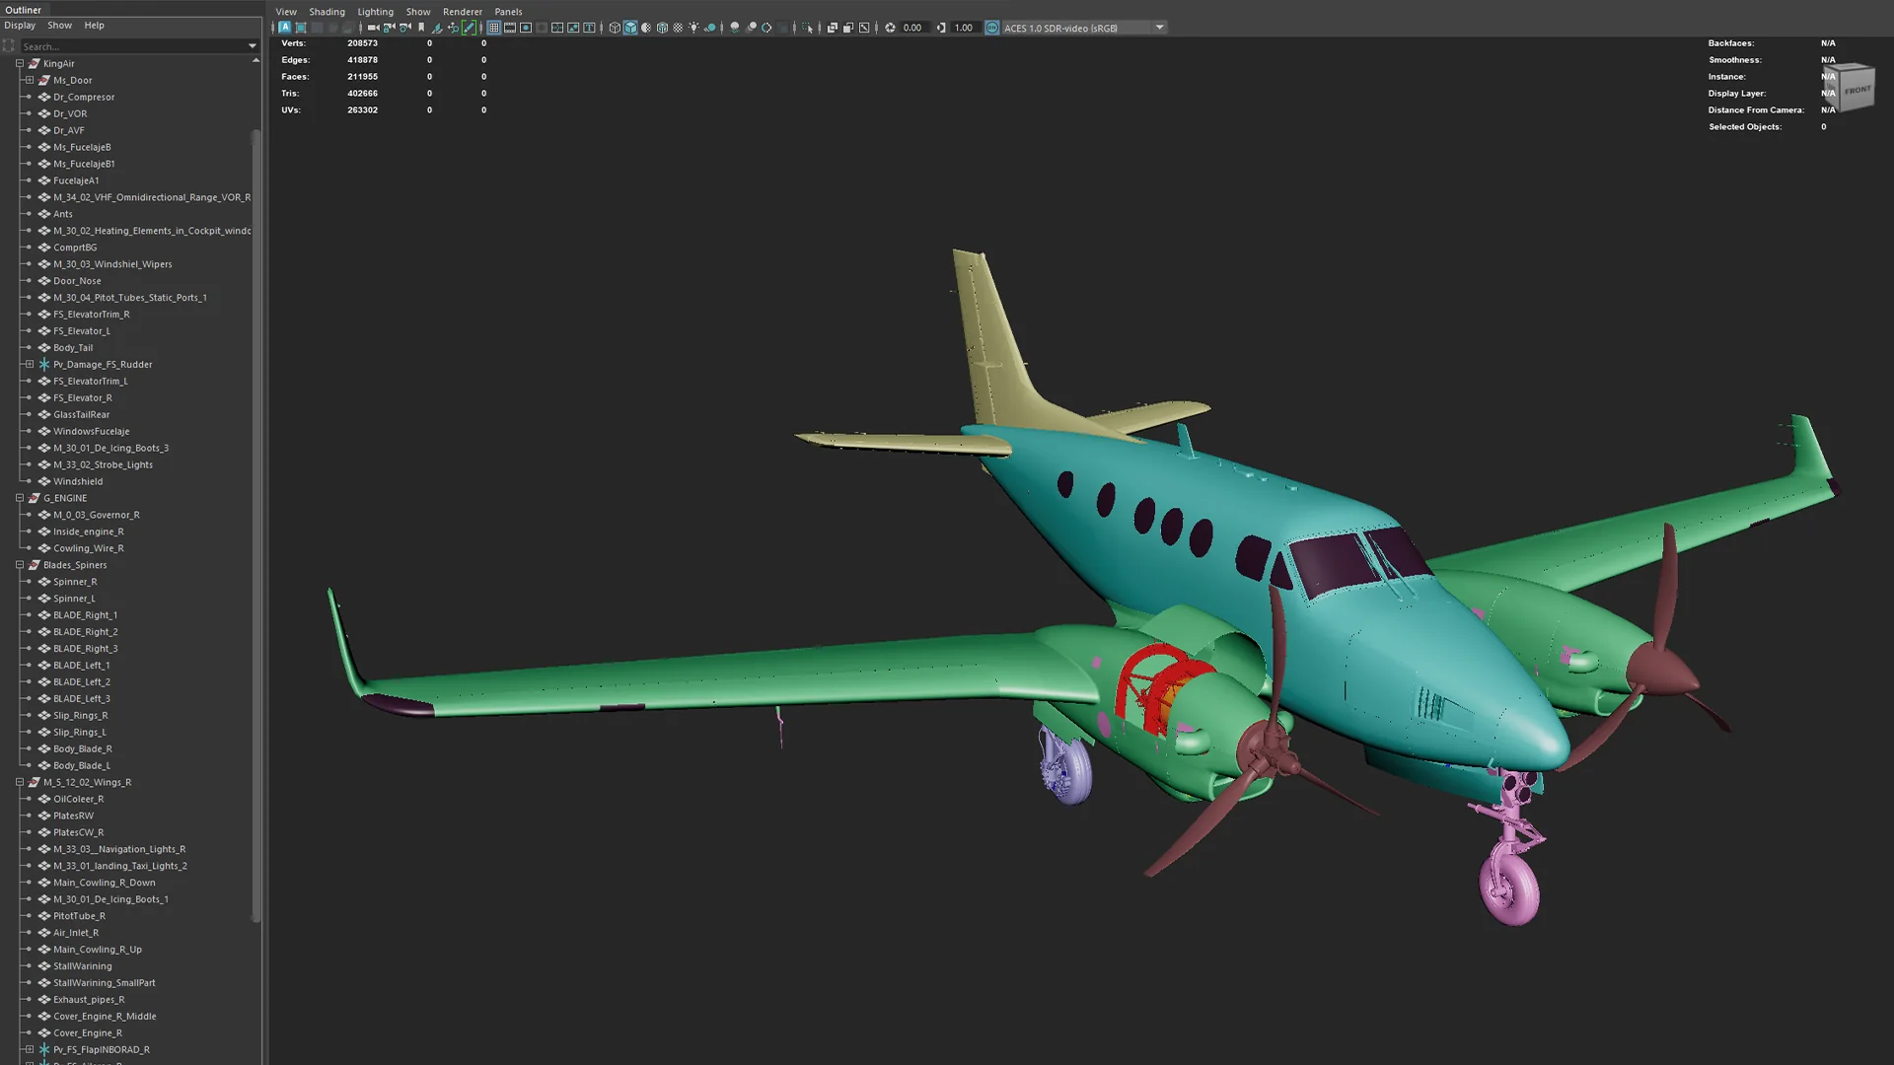
Task: Open the Camera Attributes icon
Action: pos(404,28)
